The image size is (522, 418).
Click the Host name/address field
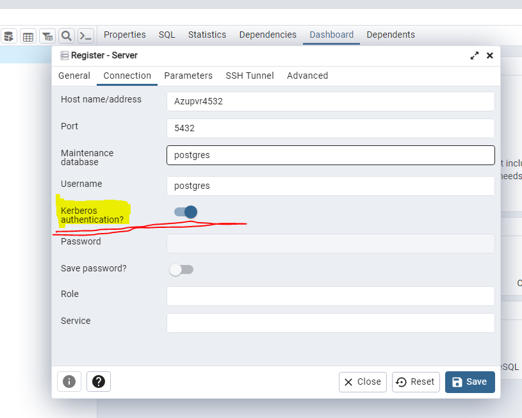[330, 101]
